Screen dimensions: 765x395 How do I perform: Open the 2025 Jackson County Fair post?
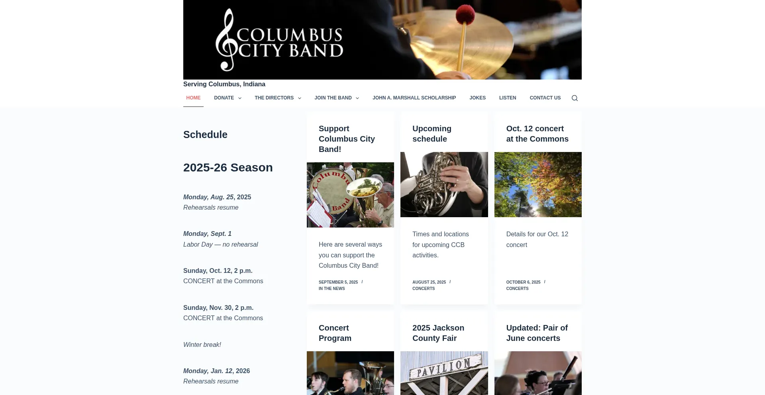438,333
